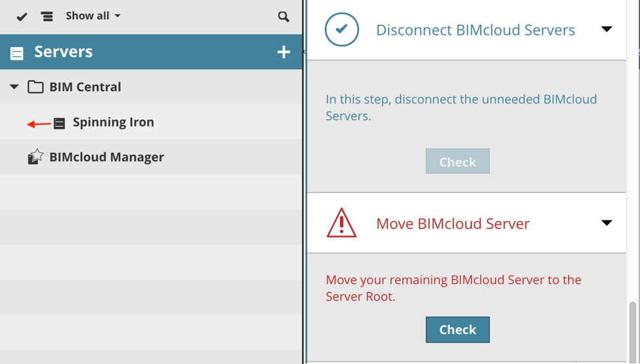Click the circled checkmark status icon
Screen dimensions: 640x364
click(x=342, y=30)
